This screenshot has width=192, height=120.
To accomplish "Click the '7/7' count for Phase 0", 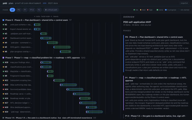I will pos(70,20).
